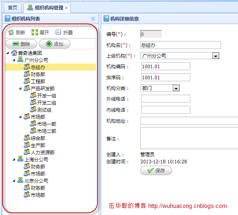This screenshot has height=215, width=238.
Task: Click the people icon beside 人力资源部
Action: pyautogui.click(x=27, y=152)
